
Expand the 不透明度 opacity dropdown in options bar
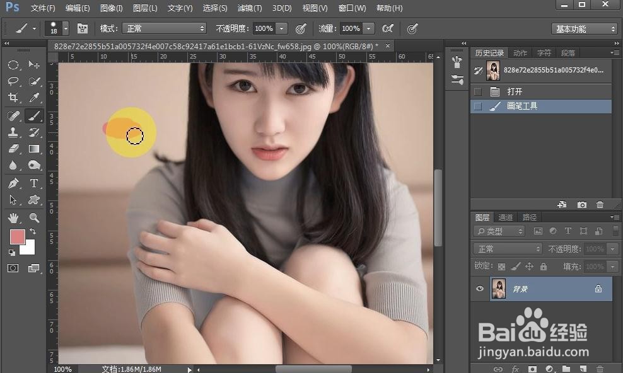coord(281,28)
